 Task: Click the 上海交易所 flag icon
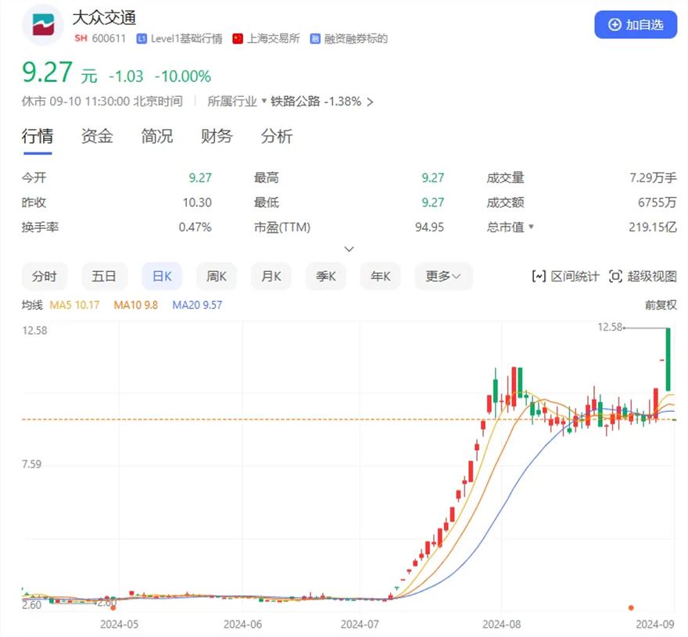pos(238,38)
